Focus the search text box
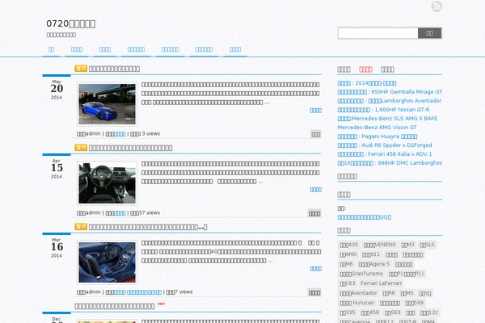The image size is (485, 323). 378,33
